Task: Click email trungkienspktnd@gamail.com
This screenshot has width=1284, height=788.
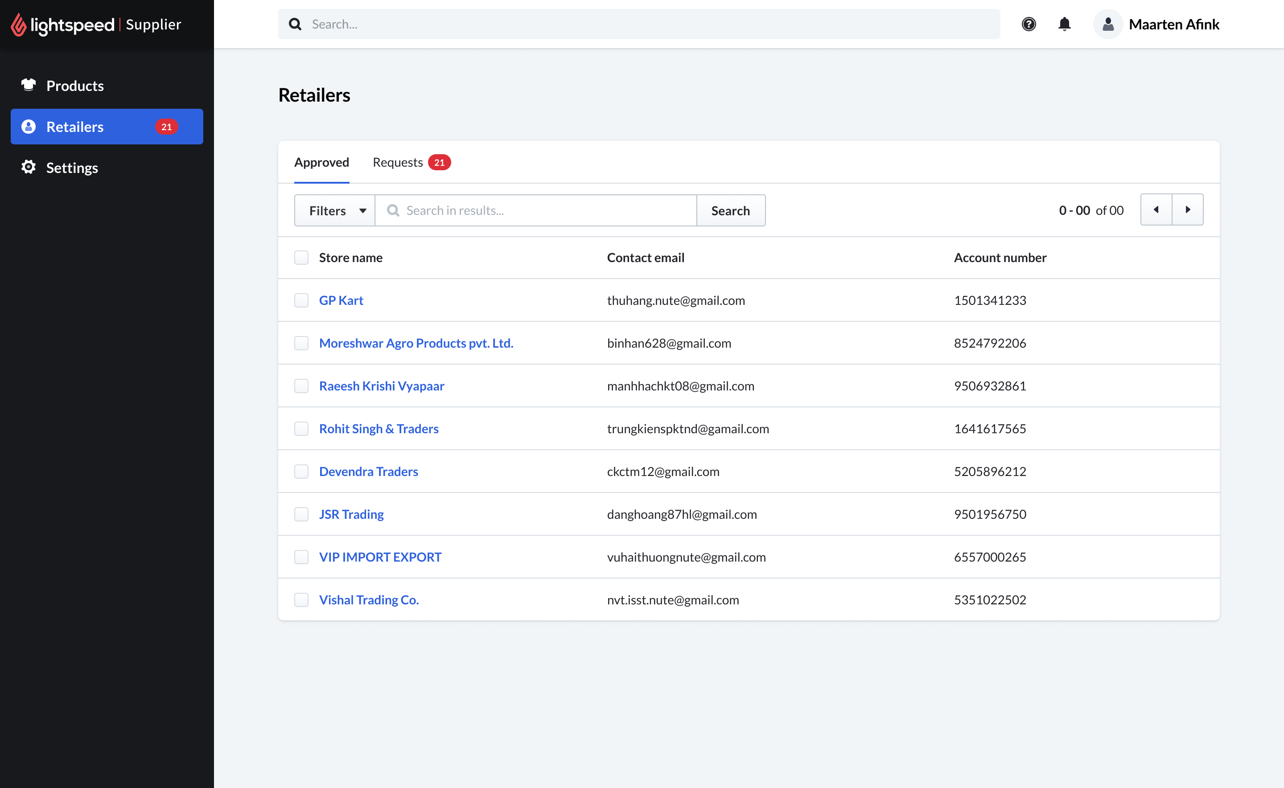Action: pyautogui.click(x=688, y=428)
